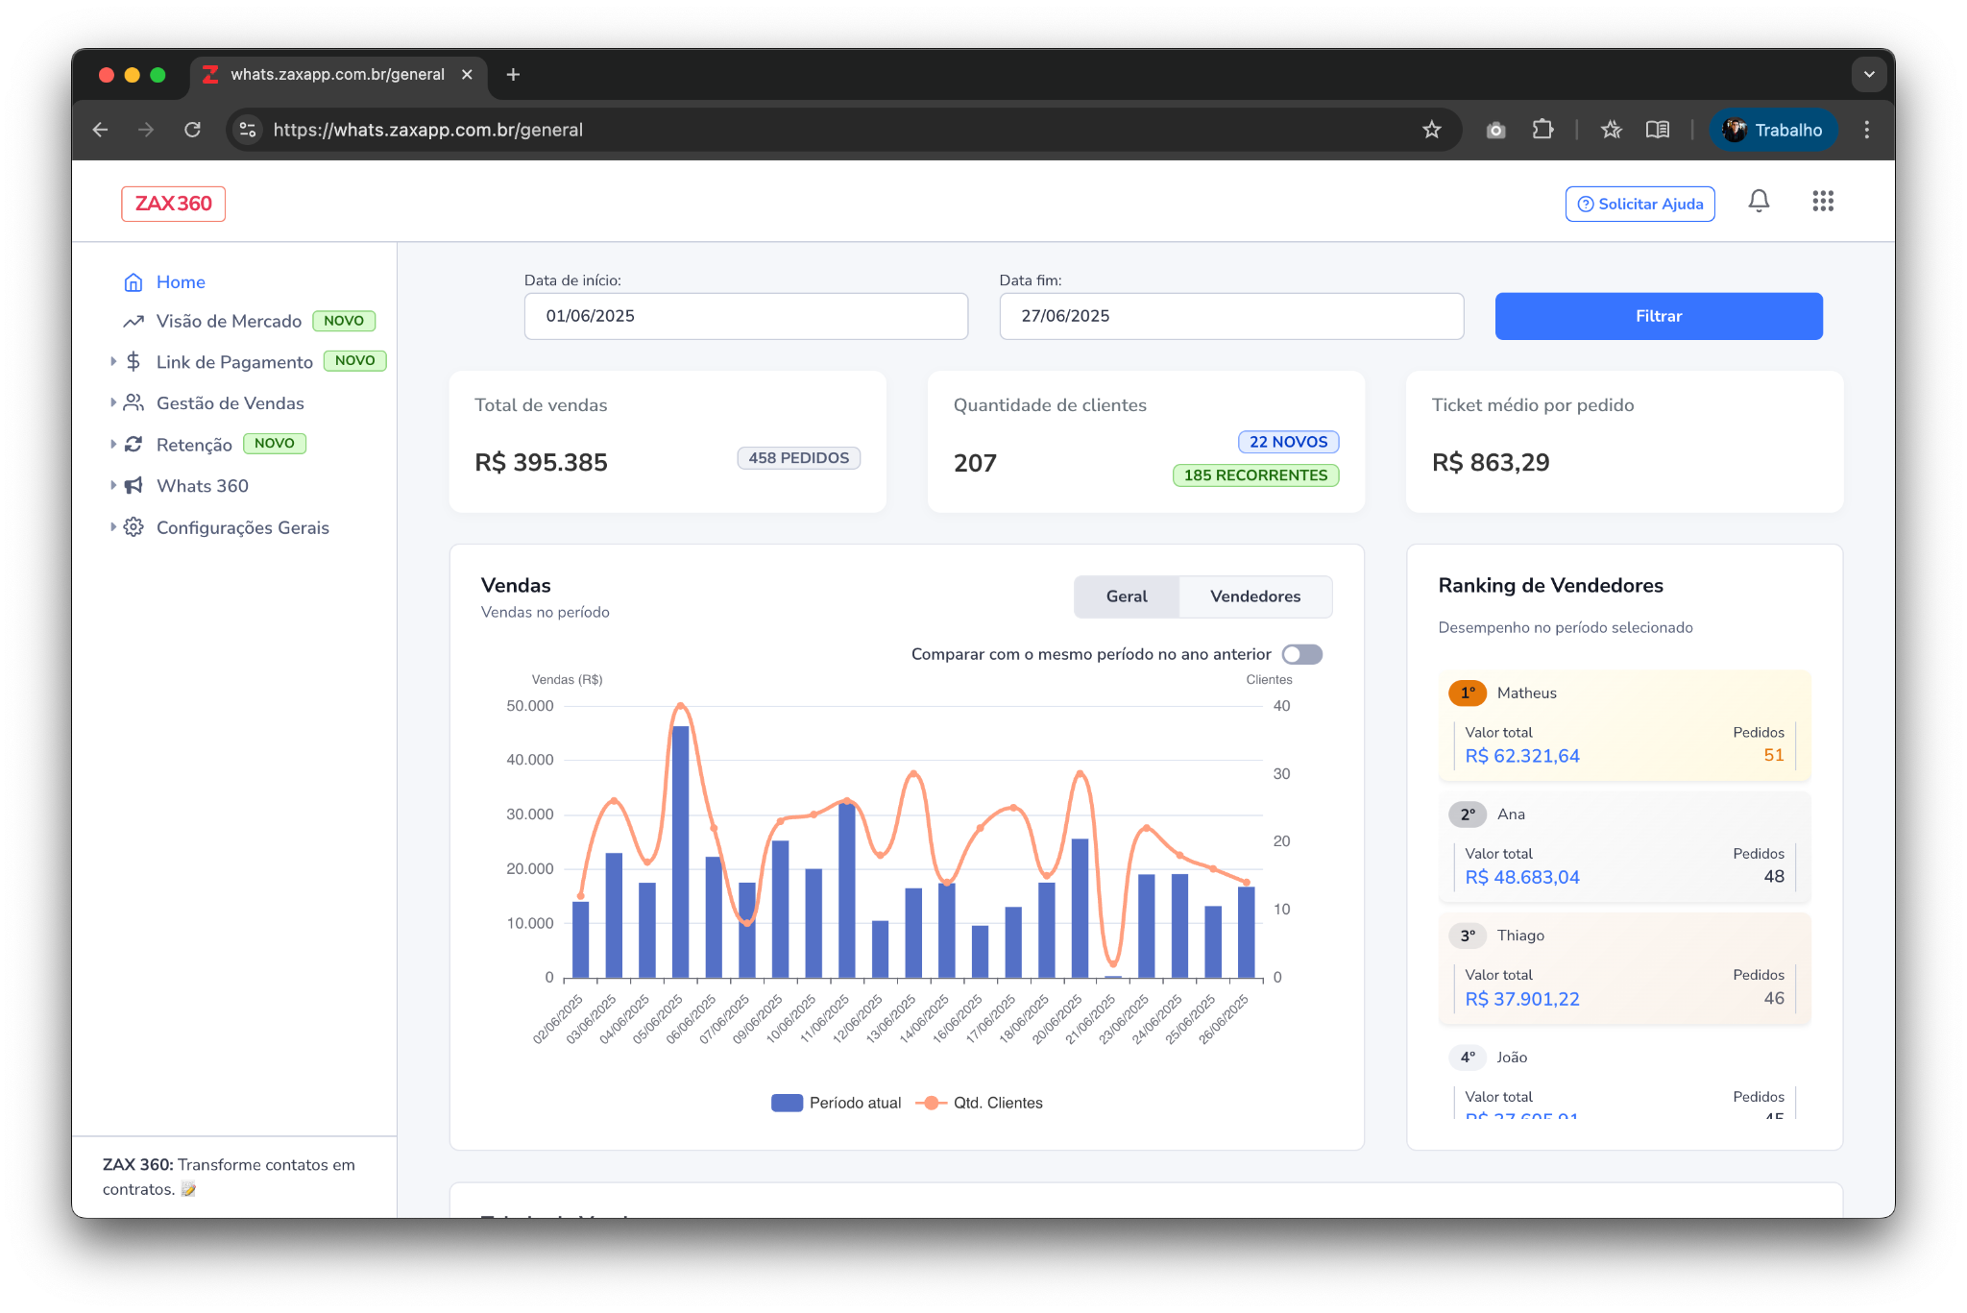Click the Home house icon in the sidebar

[134, 282]
